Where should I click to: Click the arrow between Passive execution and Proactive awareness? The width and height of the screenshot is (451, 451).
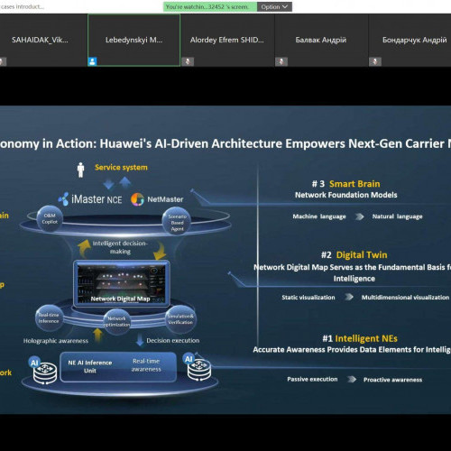click(352, 379)
